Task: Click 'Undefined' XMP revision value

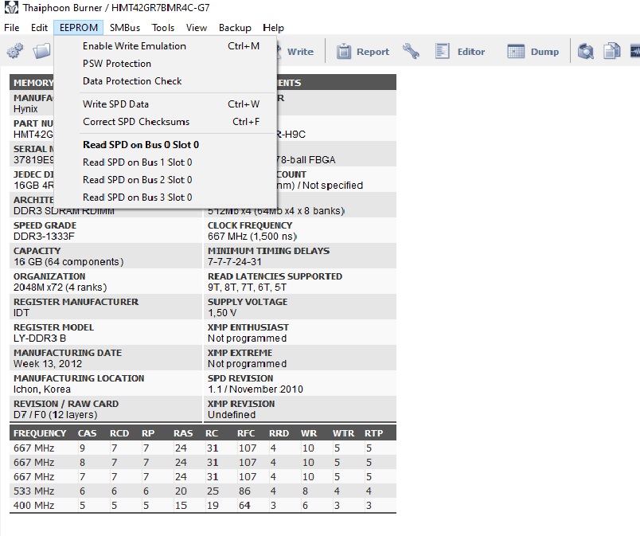Action: tap(232, 415)
